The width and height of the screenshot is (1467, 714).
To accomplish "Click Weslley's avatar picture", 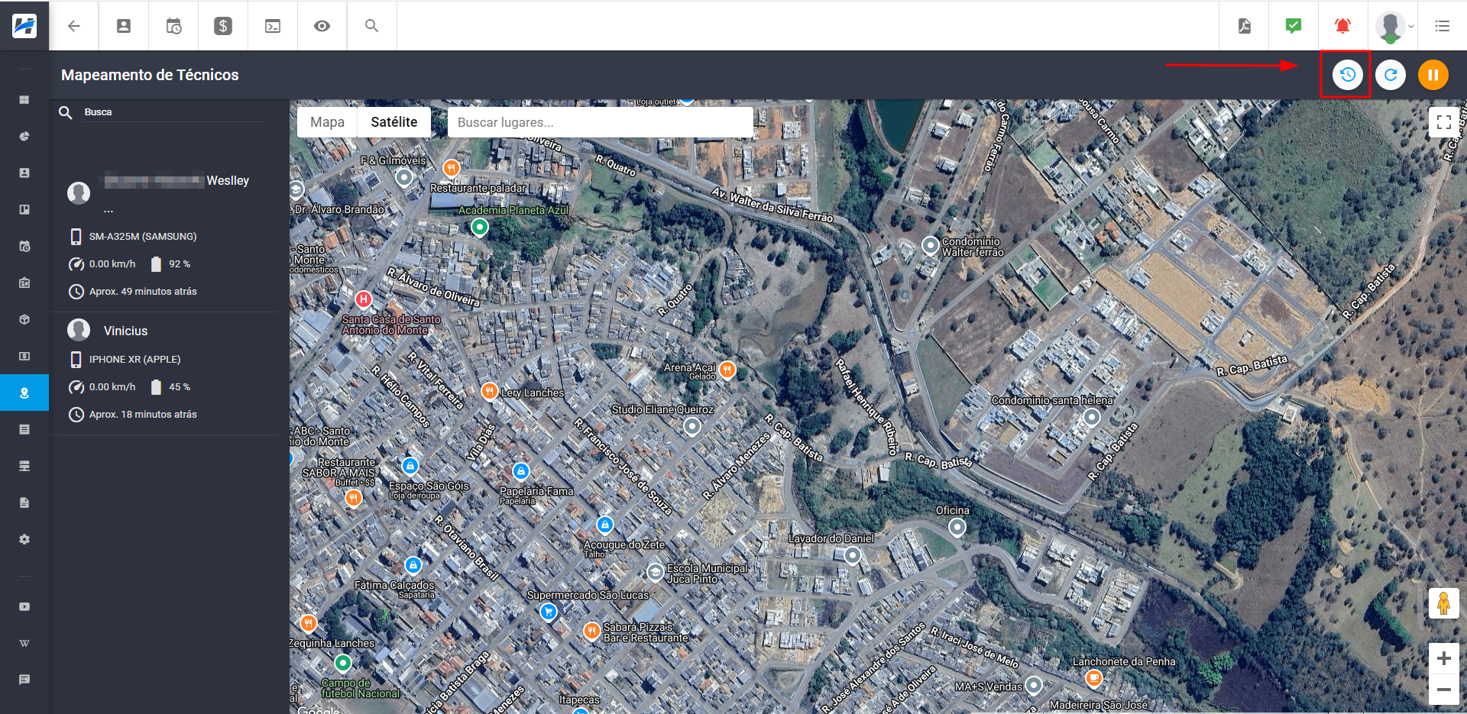I will (x=79, y=193).
